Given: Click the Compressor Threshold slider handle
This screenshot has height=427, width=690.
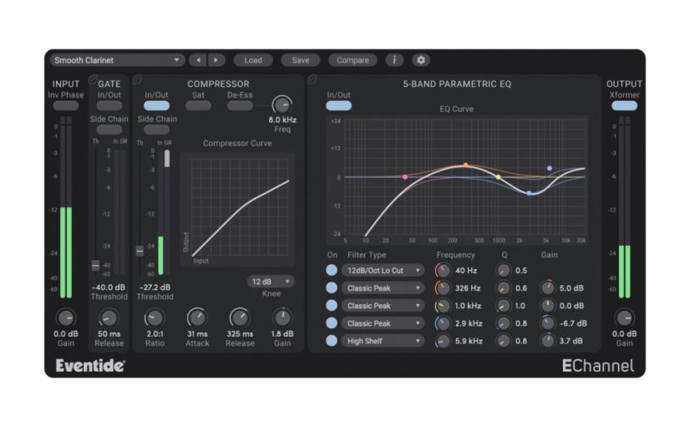Looking at the screenshot, I should (140, 251).
